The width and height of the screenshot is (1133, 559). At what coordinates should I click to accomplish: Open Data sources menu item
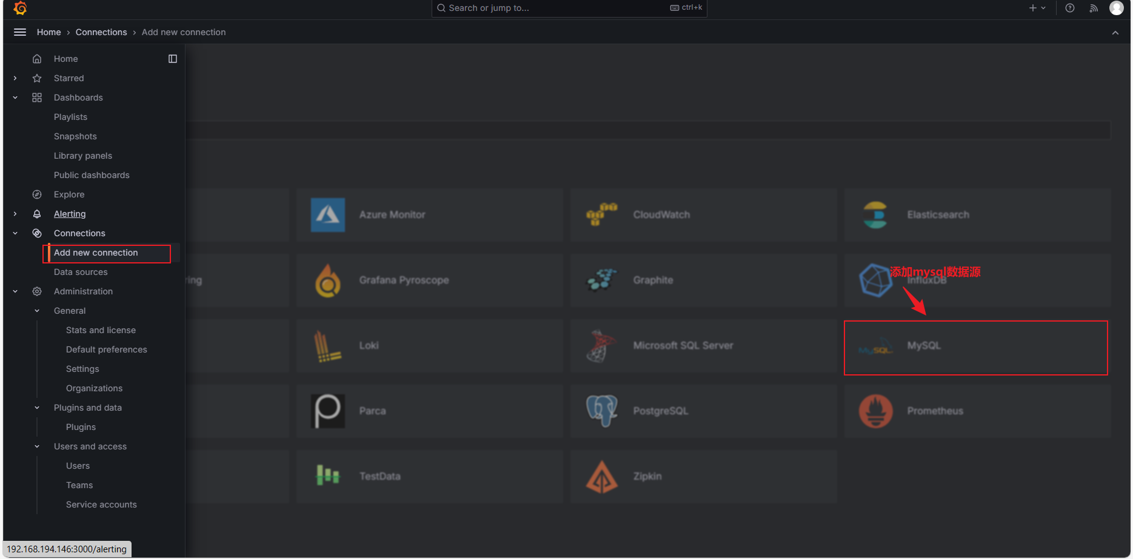[x=81, y=272]
